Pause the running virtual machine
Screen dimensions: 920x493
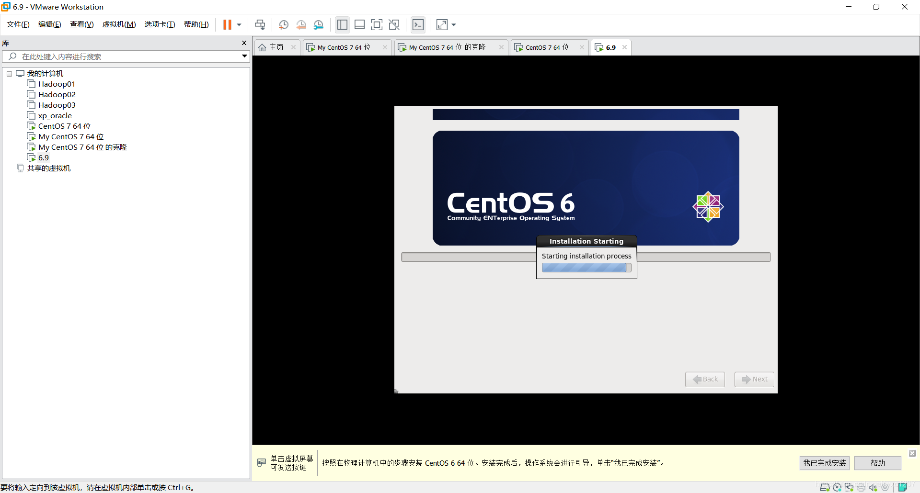click(x=227, y=24)
